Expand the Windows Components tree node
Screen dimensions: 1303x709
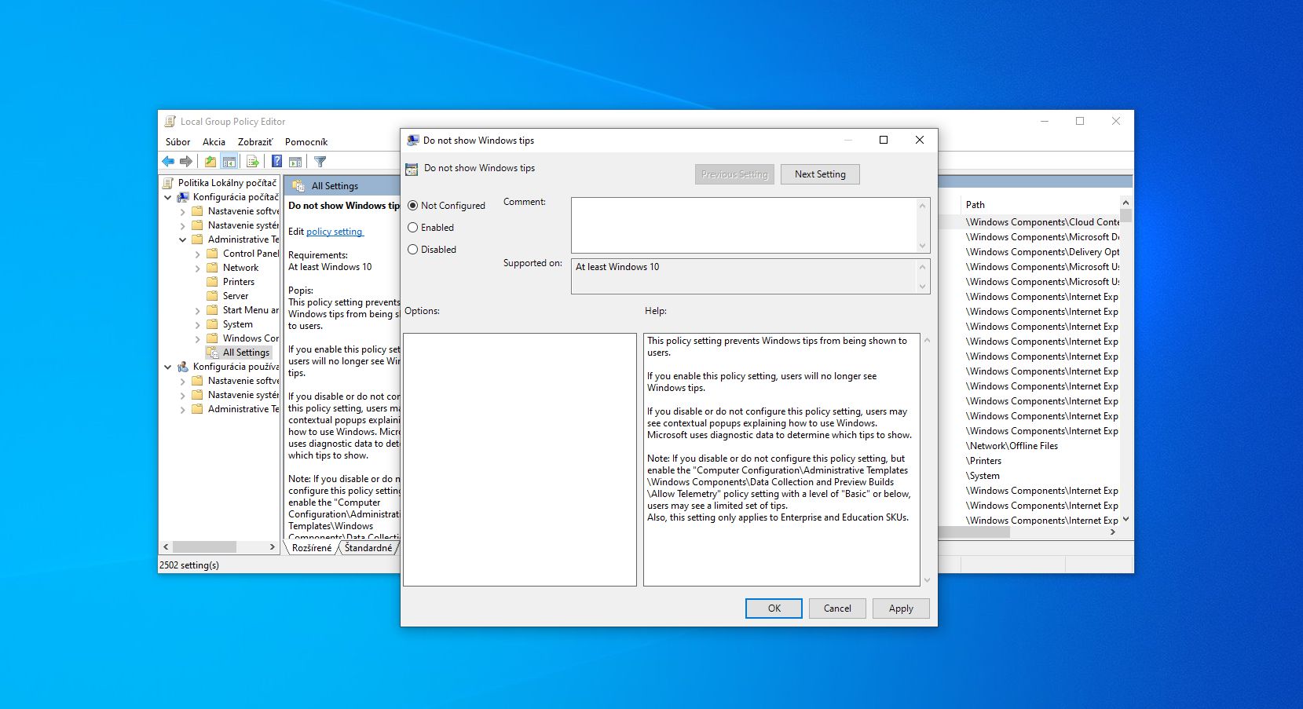pyautogui.click(x=197, y=339)
